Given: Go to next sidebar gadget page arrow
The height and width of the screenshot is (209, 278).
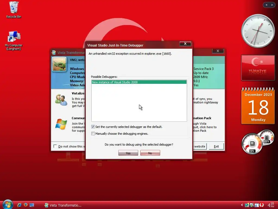Looking at the screenshot, I should (272, 5).
